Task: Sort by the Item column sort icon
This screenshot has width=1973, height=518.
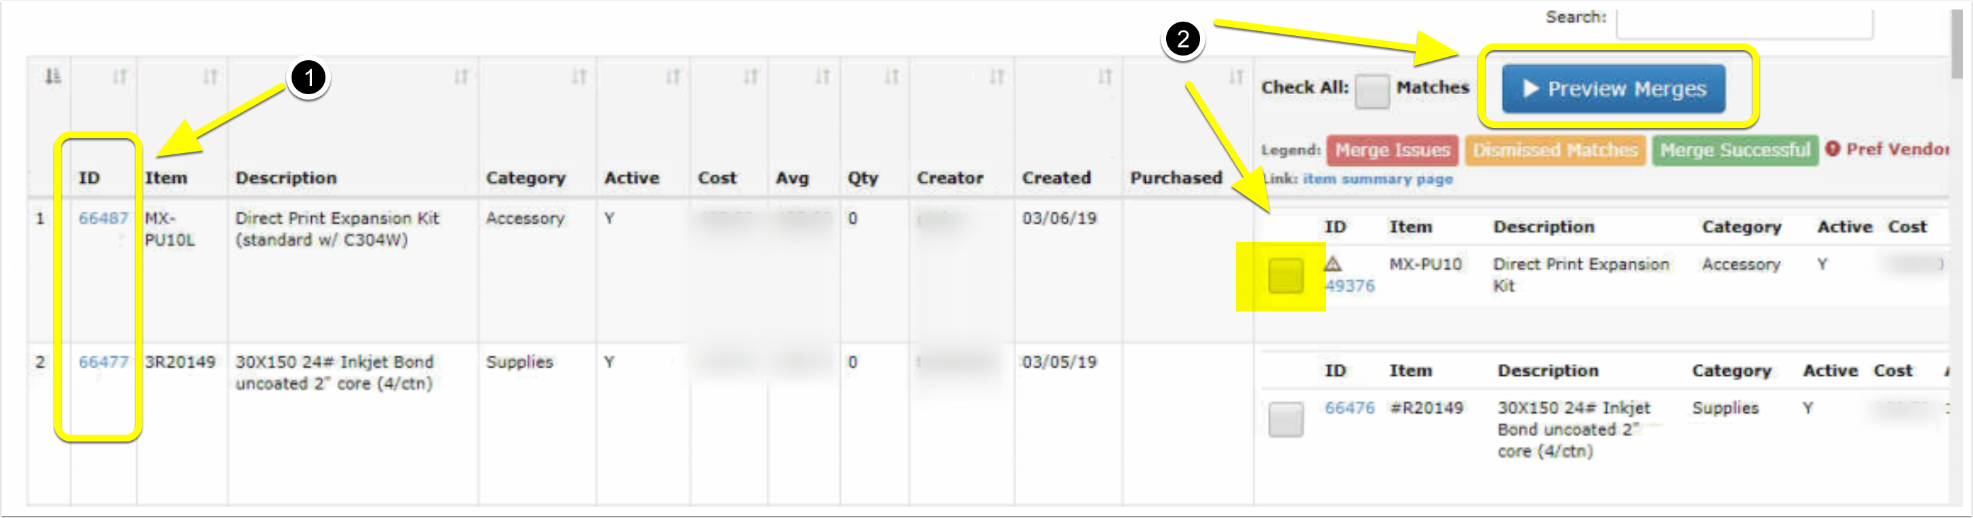Action: [x=210, y=77]
